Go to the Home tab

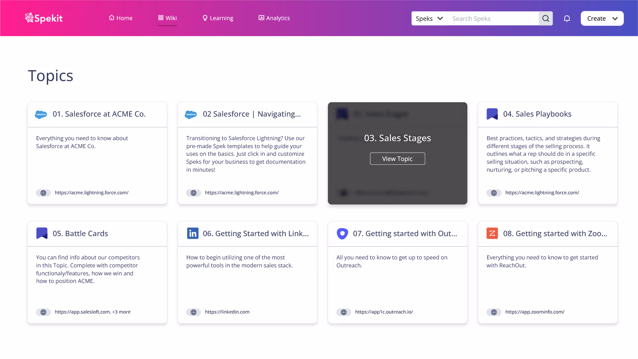click(121, 18)
